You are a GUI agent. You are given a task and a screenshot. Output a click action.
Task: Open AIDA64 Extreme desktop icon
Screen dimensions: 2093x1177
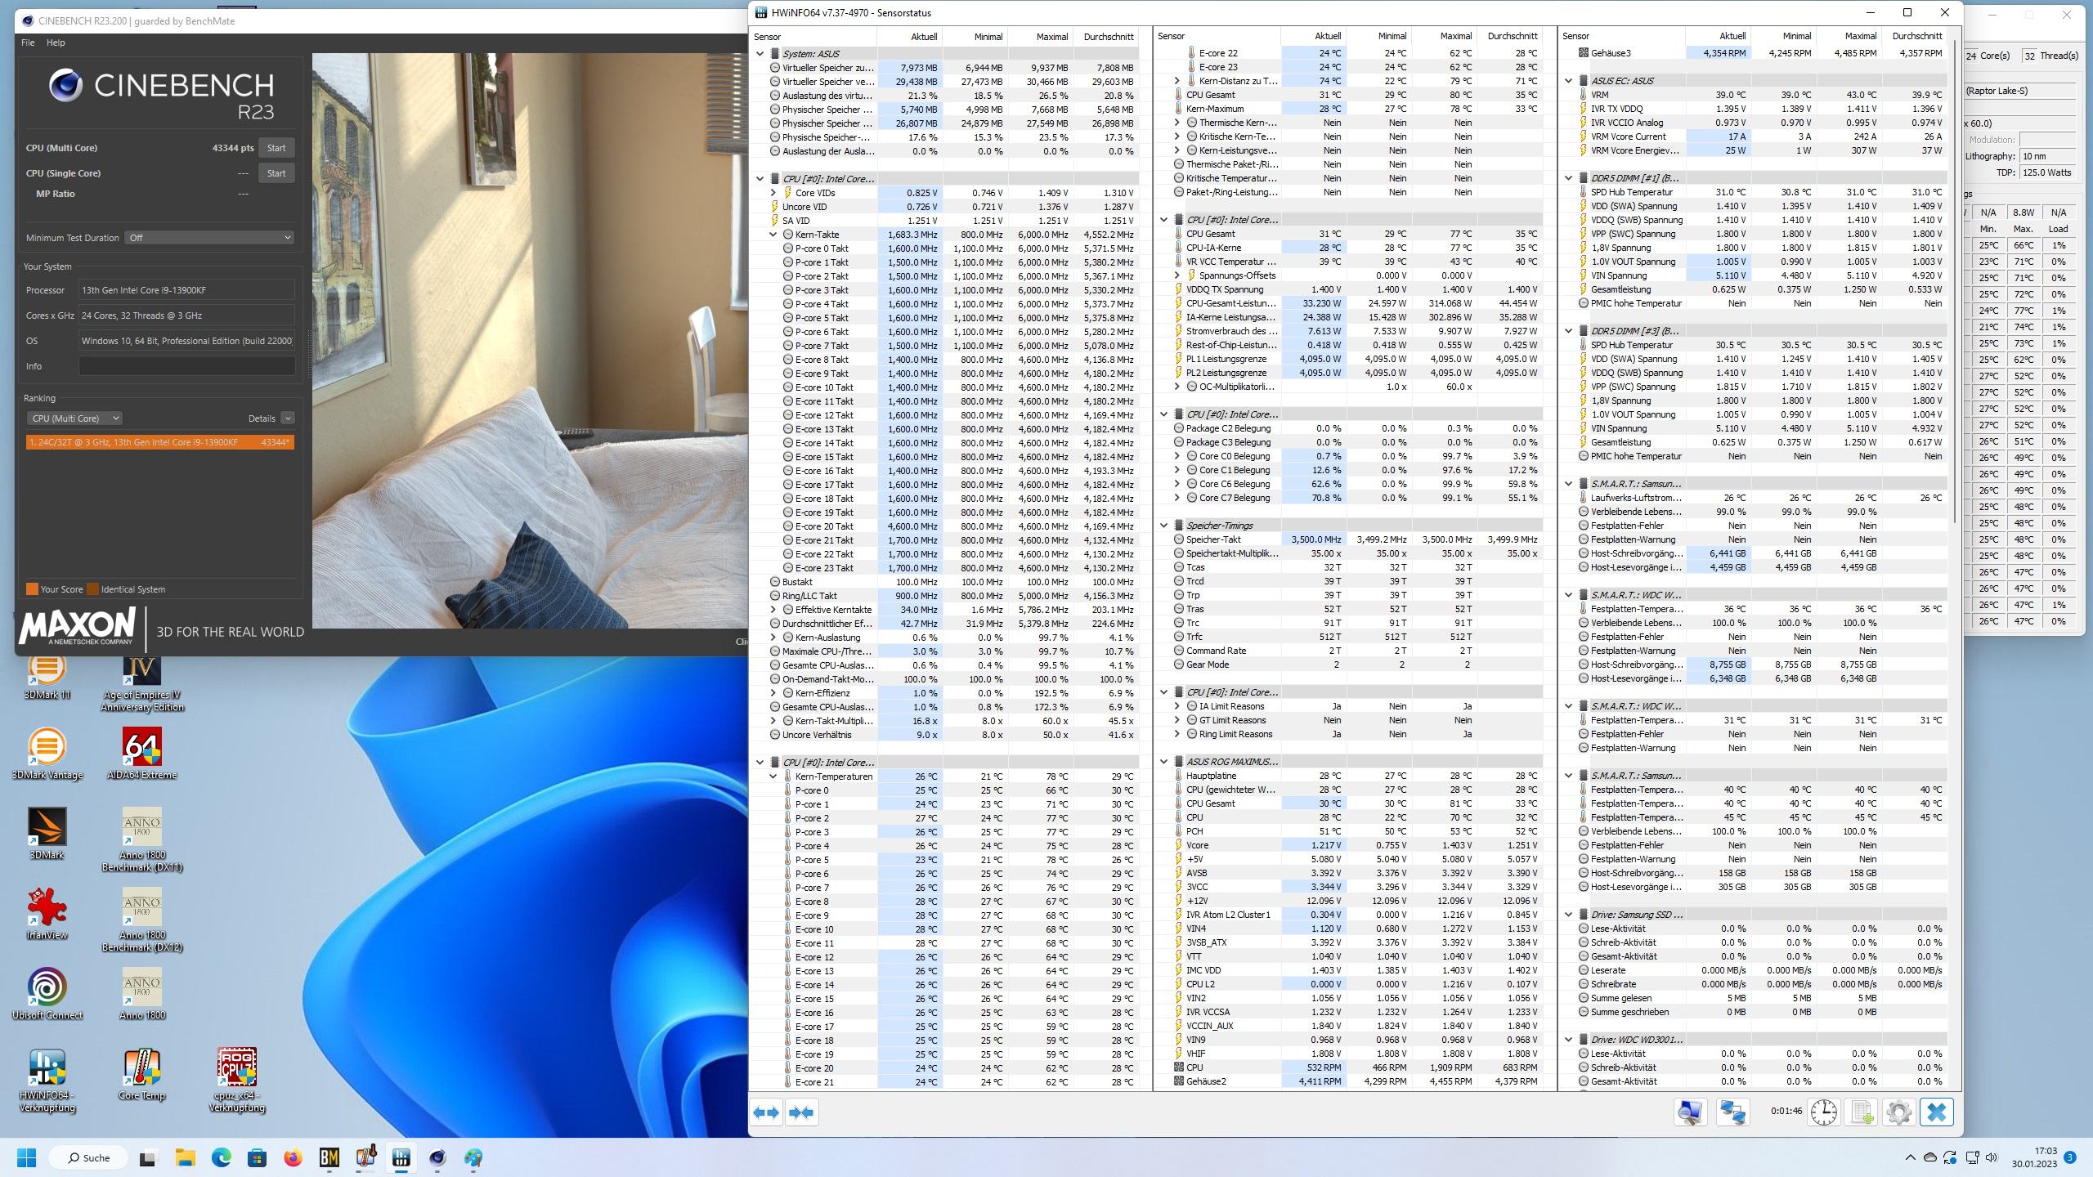pos(142,754)
